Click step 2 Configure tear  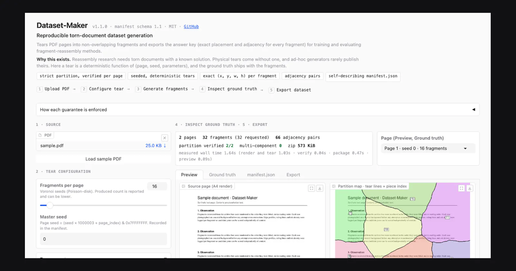103,89
